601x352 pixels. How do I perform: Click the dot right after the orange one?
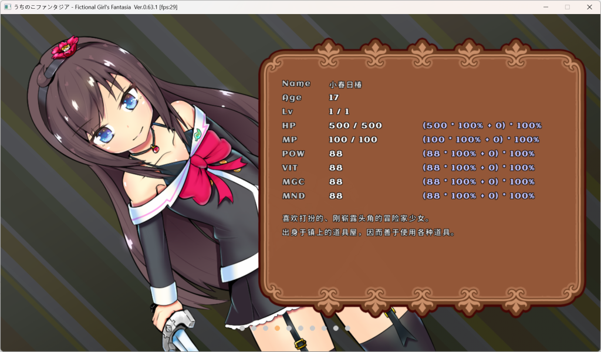pos(289,329)
